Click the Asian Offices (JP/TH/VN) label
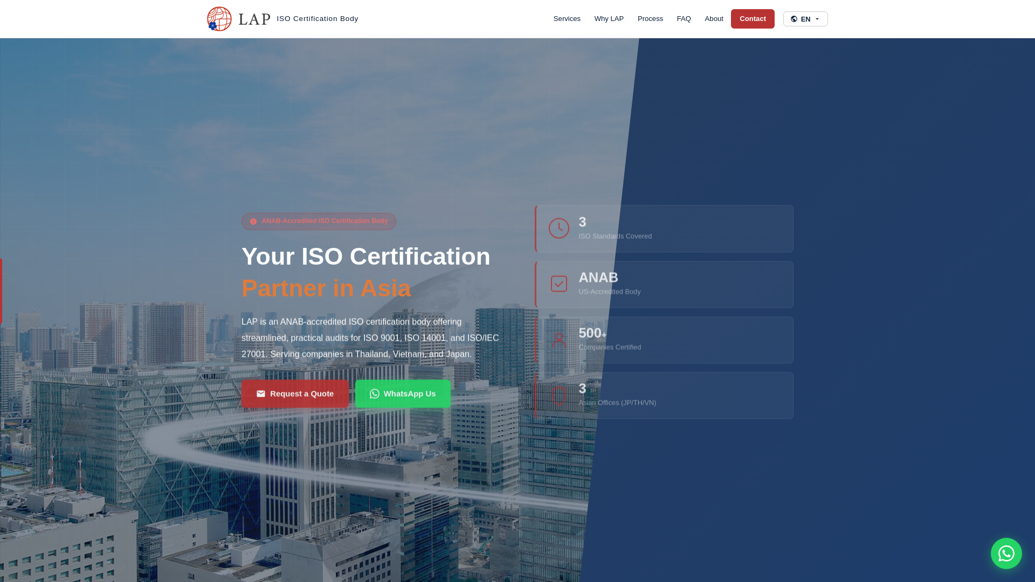Viewport: 1035px width, 582px height. (x=617, y=403)
